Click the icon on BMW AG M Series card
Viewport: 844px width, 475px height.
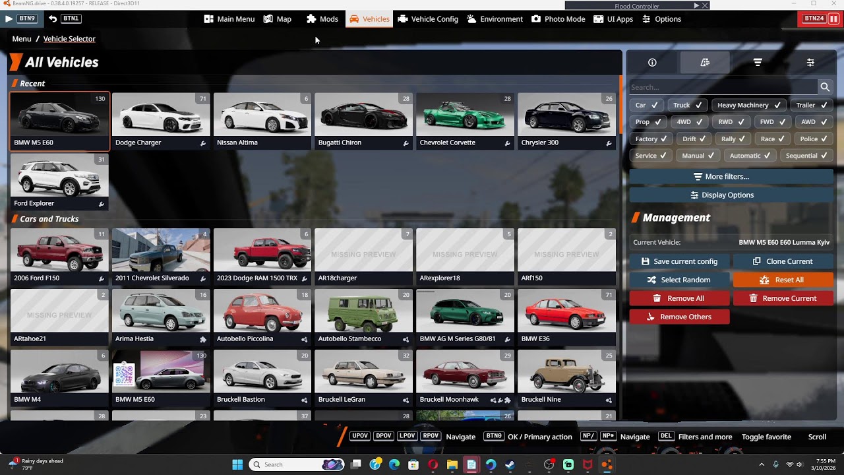click(x=507, y=339)
